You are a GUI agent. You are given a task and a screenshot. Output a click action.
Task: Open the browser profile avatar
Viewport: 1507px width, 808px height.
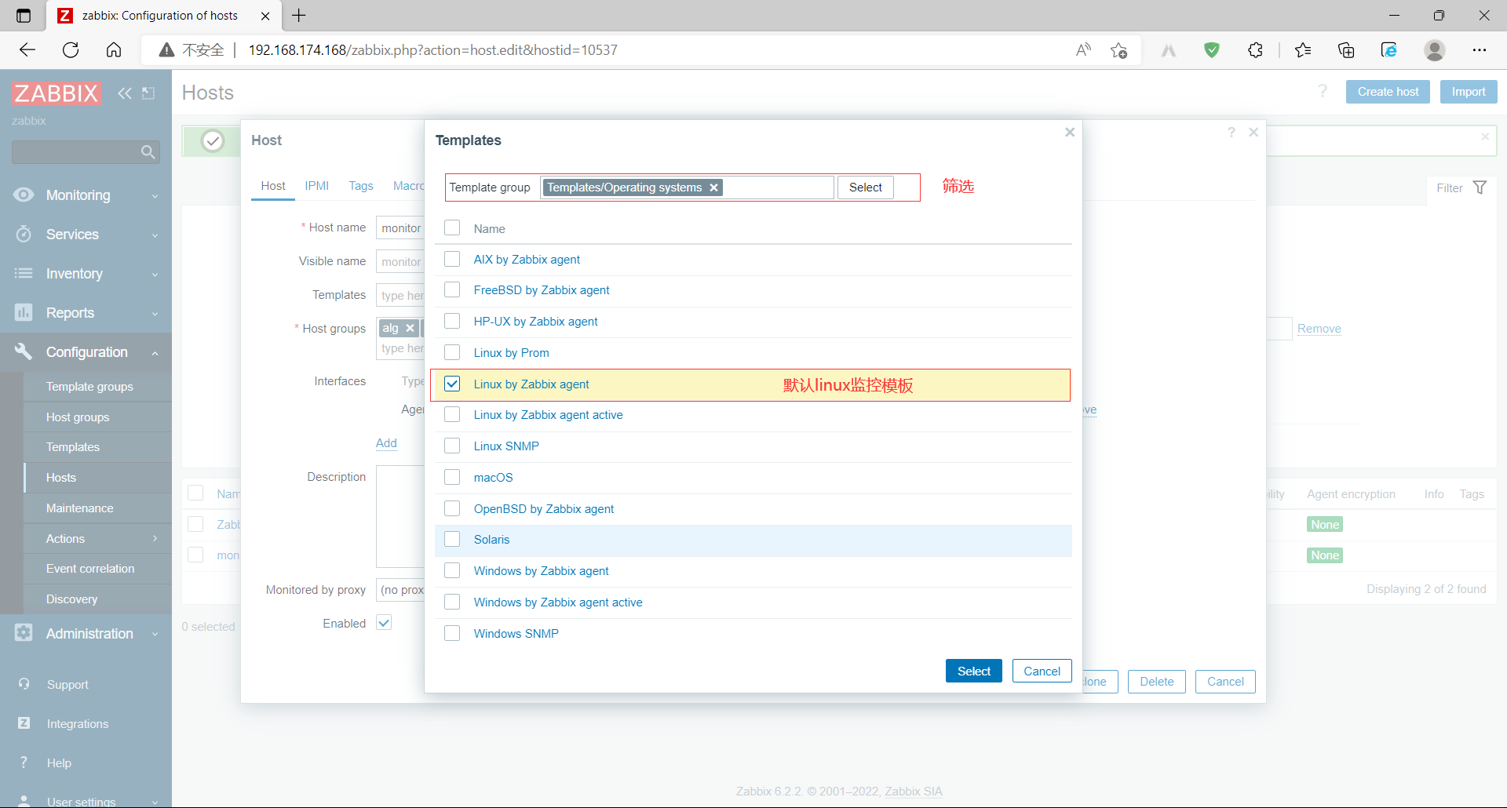pyautogui.click(x=1435, y=50)
